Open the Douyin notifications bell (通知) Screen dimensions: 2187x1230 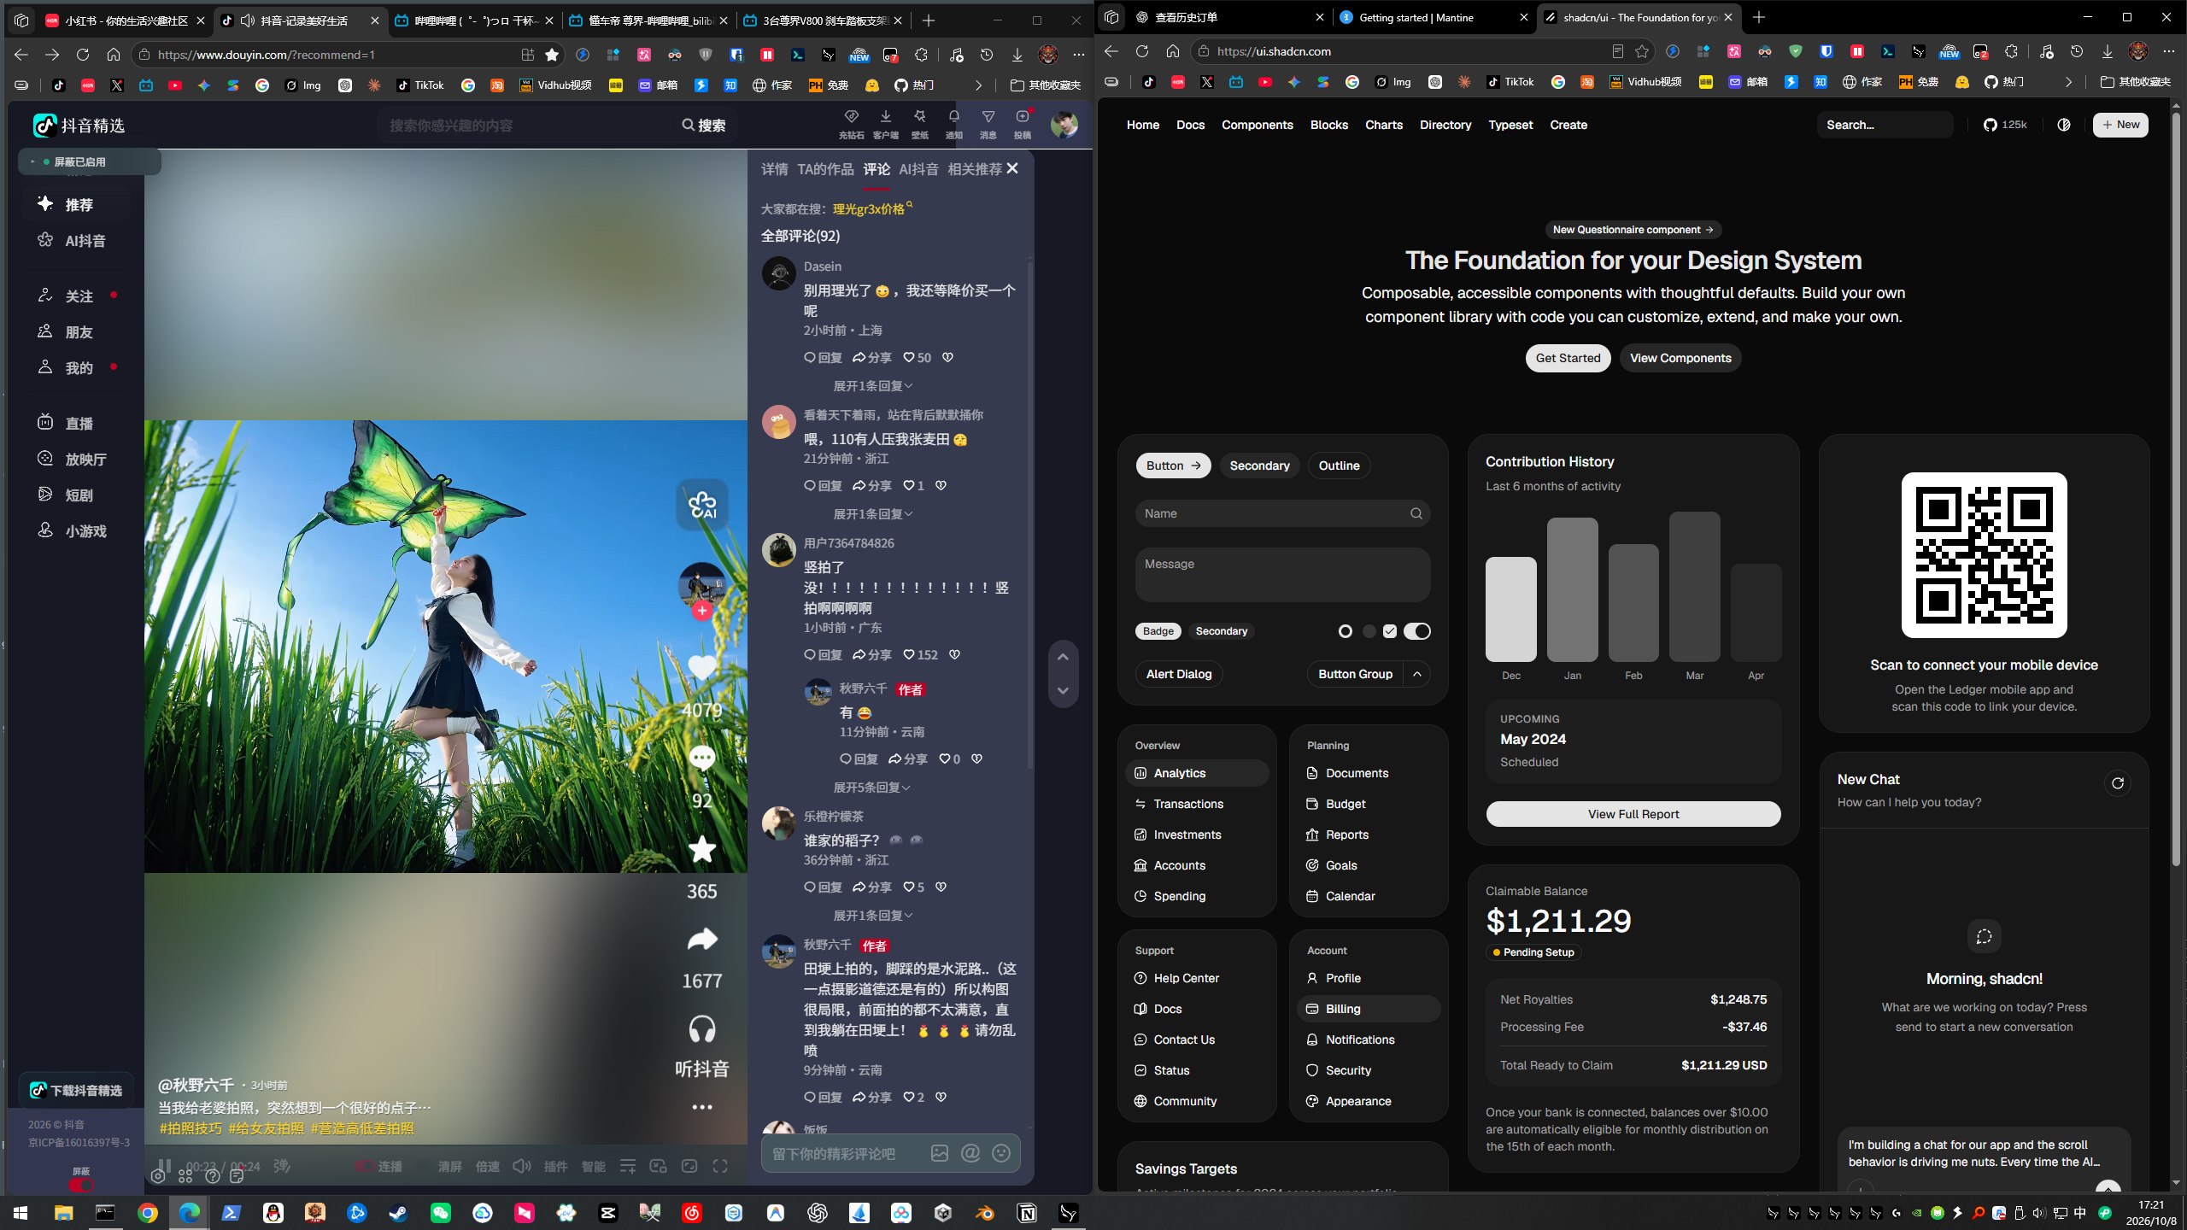tap(953, 124)
